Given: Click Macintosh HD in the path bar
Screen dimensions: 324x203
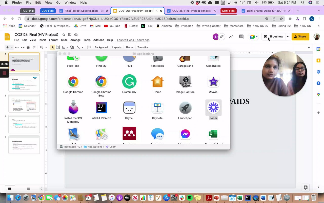Looking at the screenshot, I should (70, 147).
